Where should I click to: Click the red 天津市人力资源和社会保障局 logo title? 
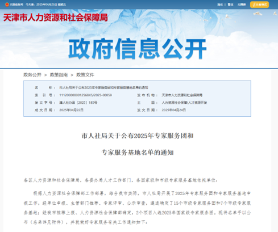pyautogui.click(x=55, y=18)
